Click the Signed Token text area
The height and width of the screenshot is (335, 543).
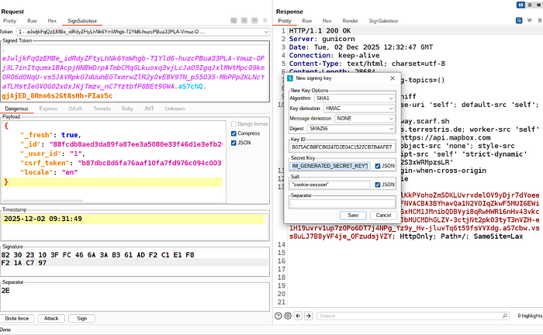click(x=134, y=73)
